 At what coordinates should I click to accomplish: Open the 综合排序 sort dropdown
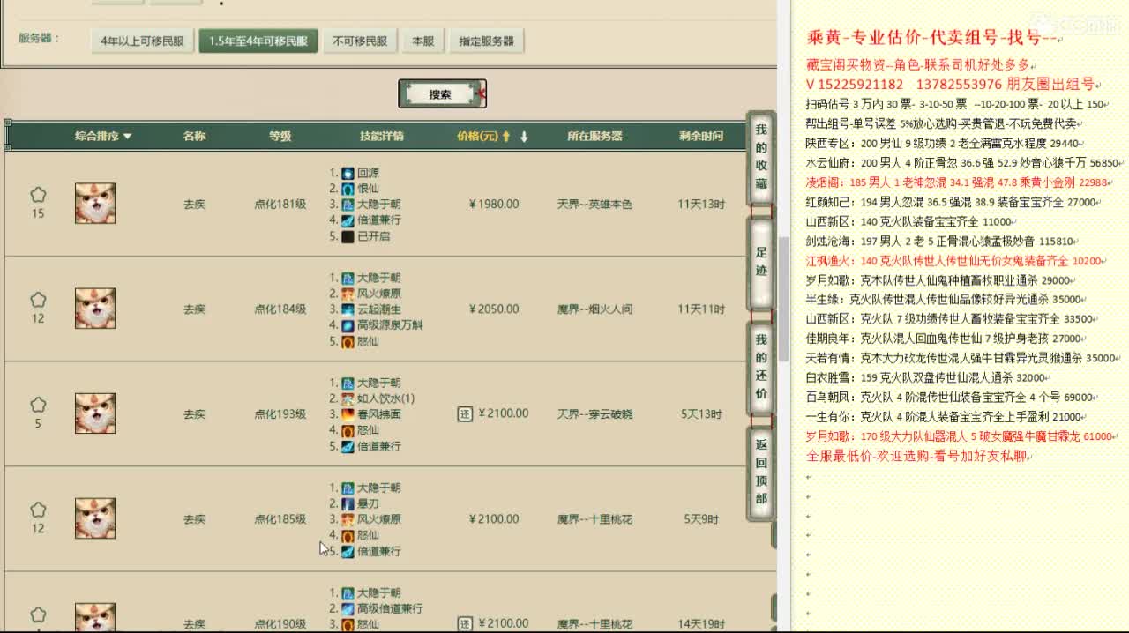click(103, 136)
